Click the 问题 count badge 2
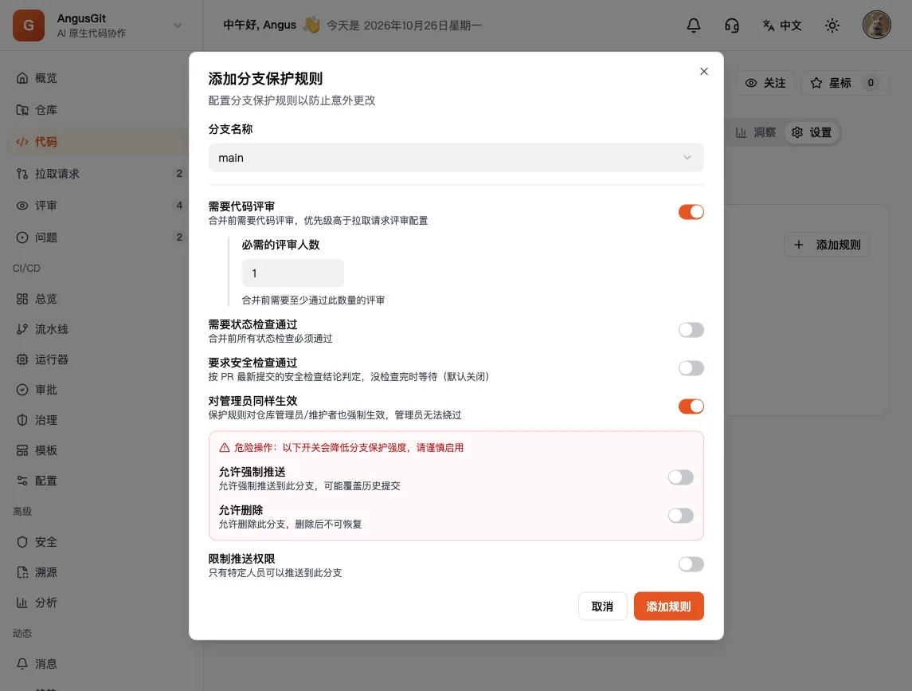This screenshot has height=691, width=912. point(179,237)
